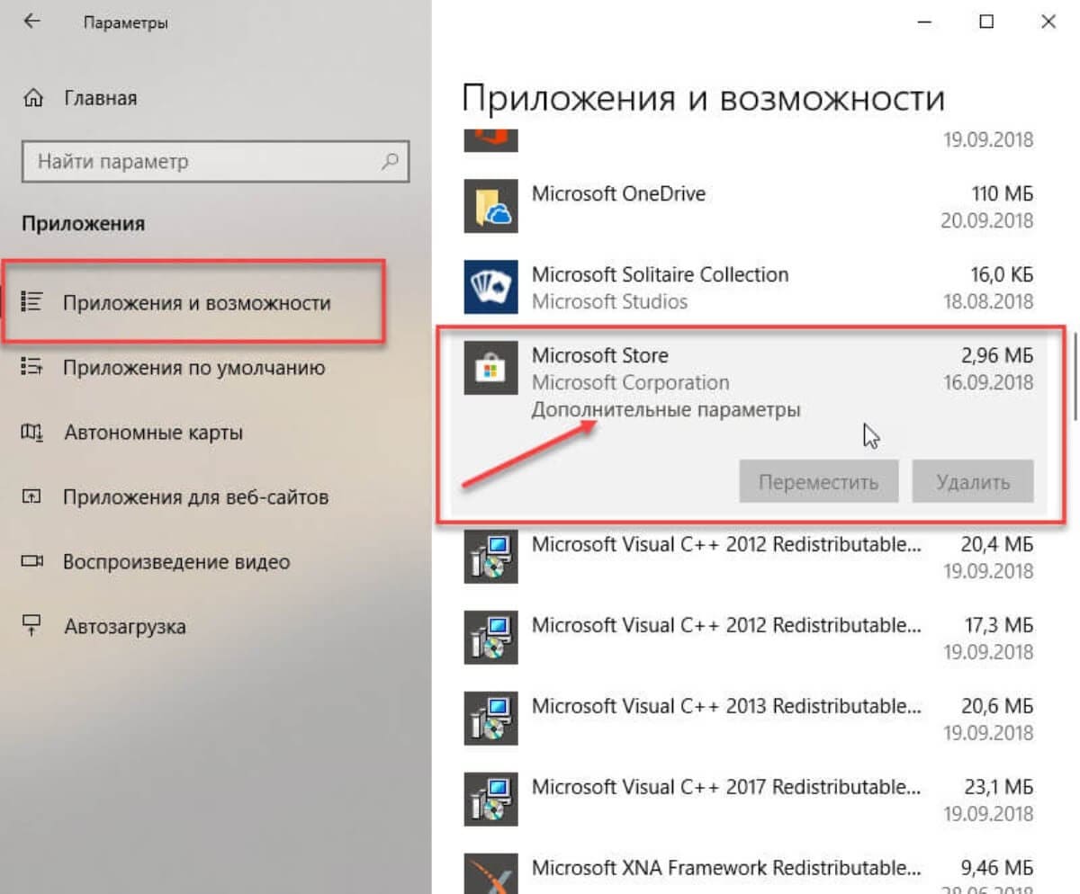Click the 16.09.2018 Store install date
This screenshot has height=894, width=1080.
(x=987, y=382)
